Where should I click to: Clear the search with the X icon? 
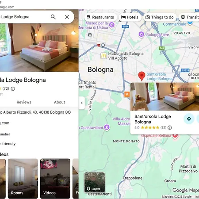coord(67,17)
